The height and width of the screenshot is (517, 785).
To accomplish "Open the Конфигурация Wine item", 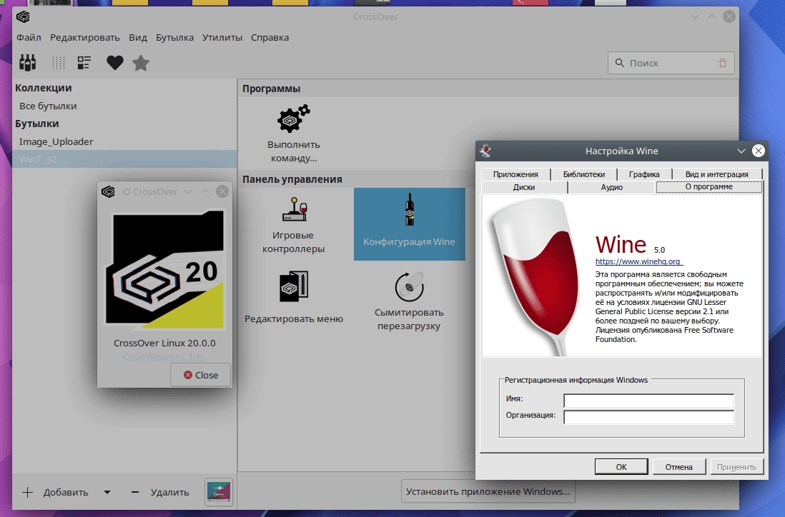I will point(410,224).
